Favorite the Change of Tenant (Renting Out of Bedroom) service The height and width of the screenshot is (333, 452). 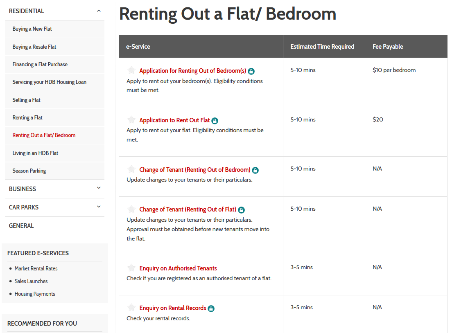click(131, 169)
